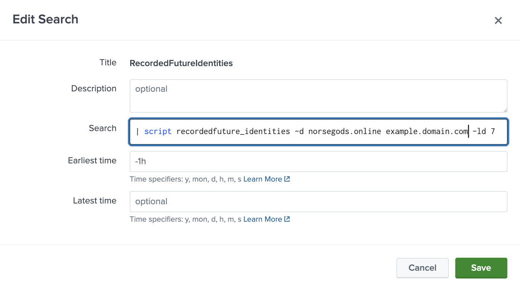The width and height of the screenshot is (520, 290).
Task: Click example.domain.com in the search string
Action: 426,131
